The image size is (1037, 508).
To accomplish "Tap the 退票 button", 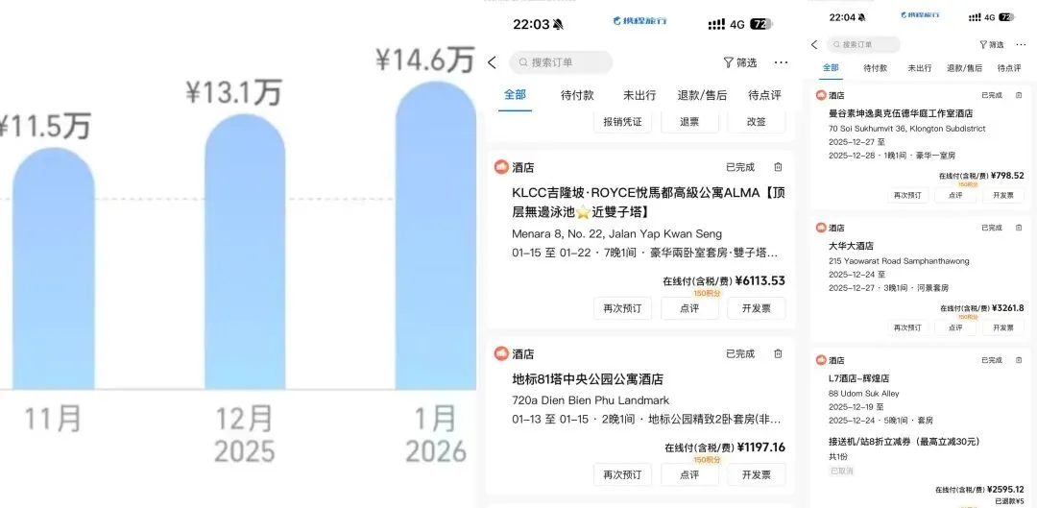I will 689,122.
